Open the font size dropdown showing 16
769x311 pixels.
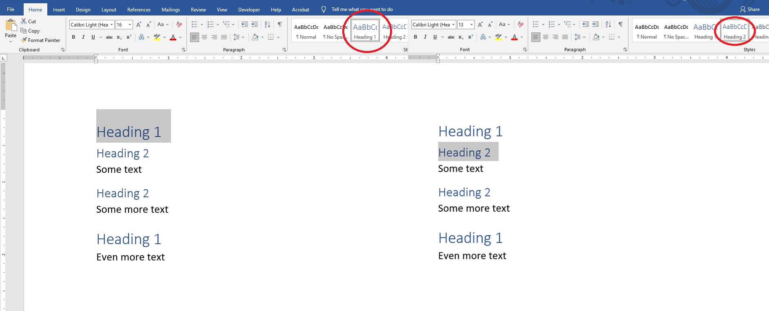[x=130, y=24]
